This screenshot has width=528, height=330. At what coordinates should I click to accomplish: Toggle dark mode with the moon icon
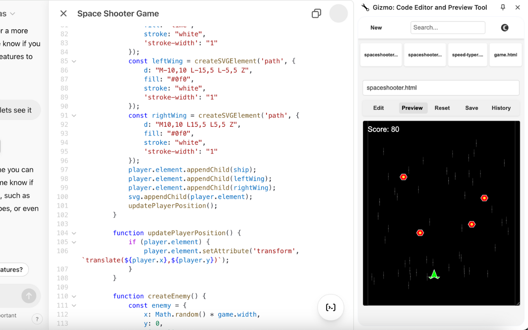(504, 28)
